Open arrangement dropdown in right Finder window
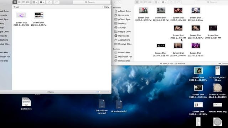Screen dimensions: 228x128 point(157,2)
